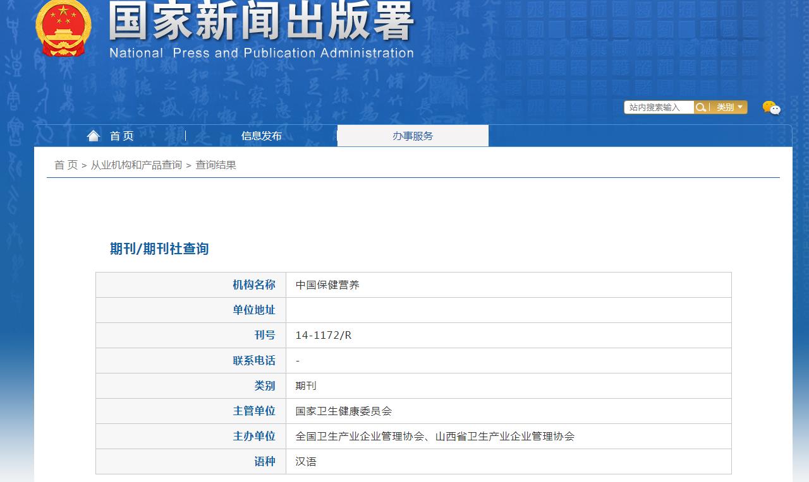The image size is (809, 482).
Task: Click the search magnifier icon
Action: 700,107
